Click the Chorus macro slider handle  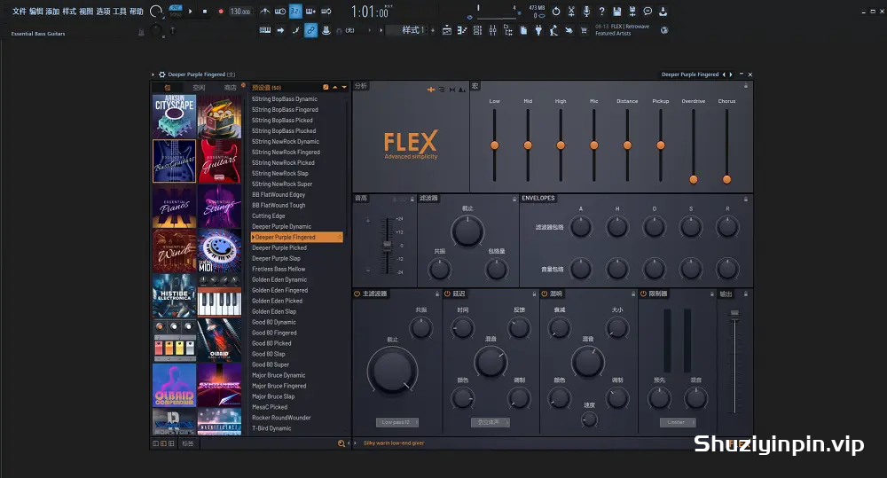[727, 180]
